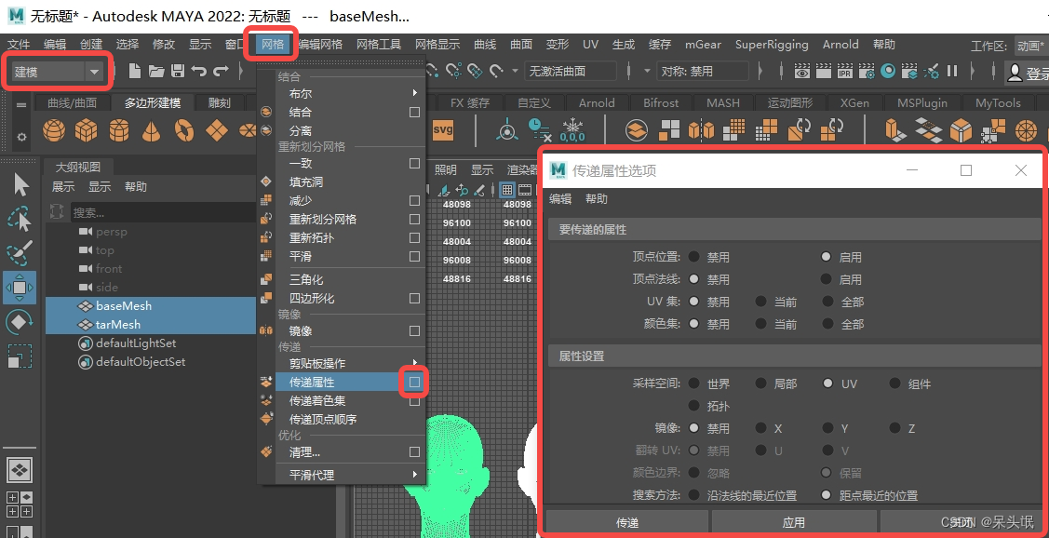Click the Extrude shelf icon
1049x538 pixels.
pyautogui.click(x=895, y=129)
